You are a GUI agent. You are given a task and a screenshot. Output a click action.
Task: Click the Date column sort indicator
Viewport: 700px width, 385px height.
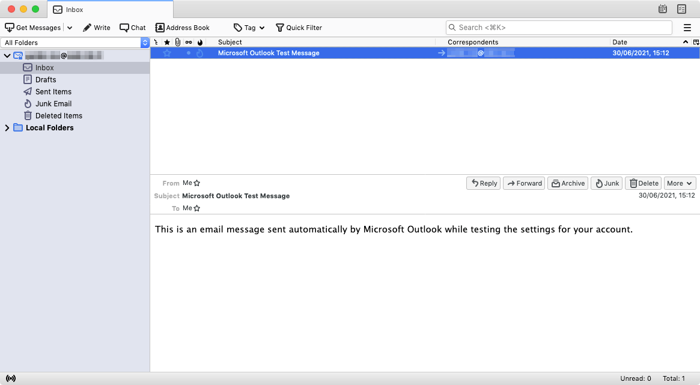tap(685, 42)
